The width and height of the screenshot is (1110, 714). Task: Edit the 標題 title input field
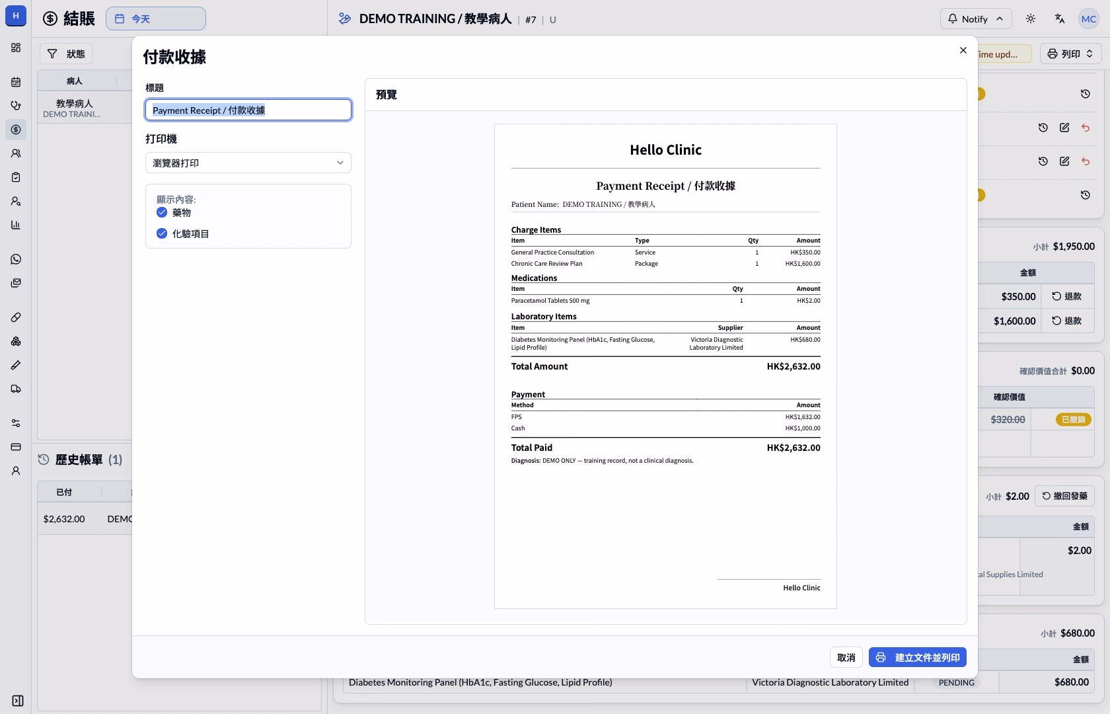pyautogui.click(x=248, y=110)
